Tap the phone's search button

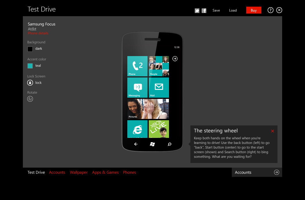(169, 144)
